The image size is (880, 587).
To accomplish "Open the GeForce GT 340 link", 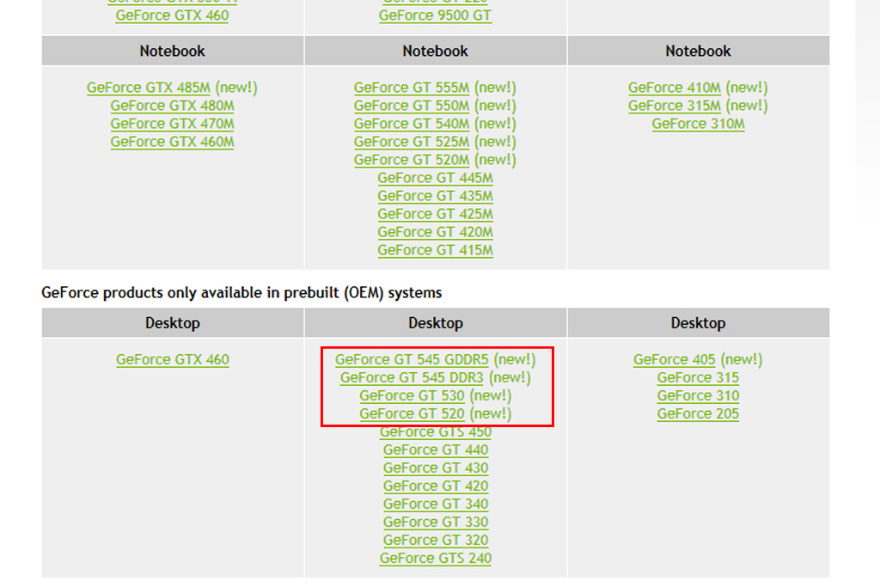I will point(436,504).
